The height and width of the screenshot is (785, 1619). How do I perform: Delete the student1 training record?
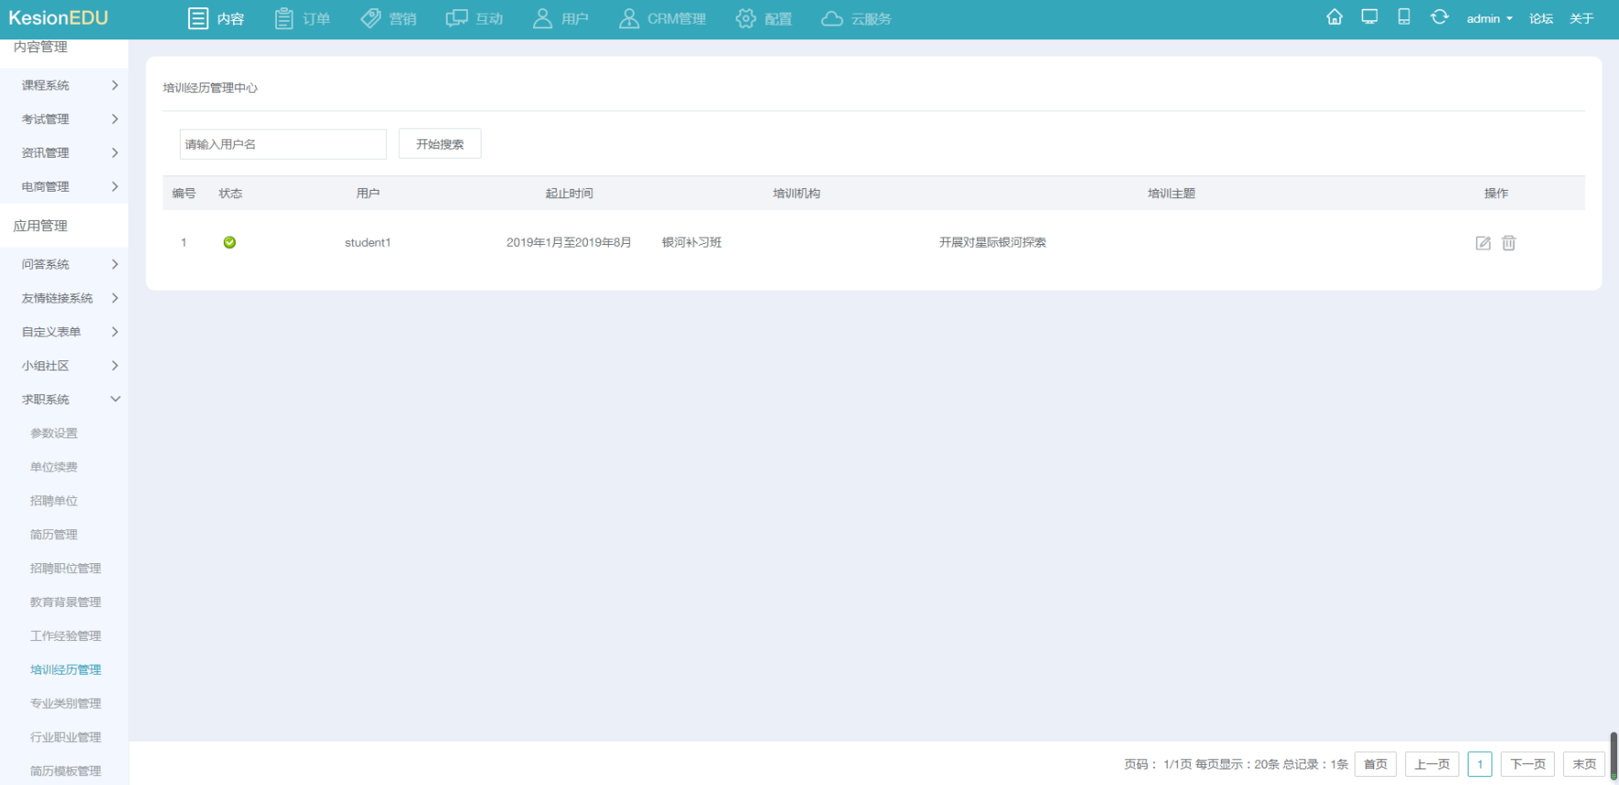tap(1509, 243)
